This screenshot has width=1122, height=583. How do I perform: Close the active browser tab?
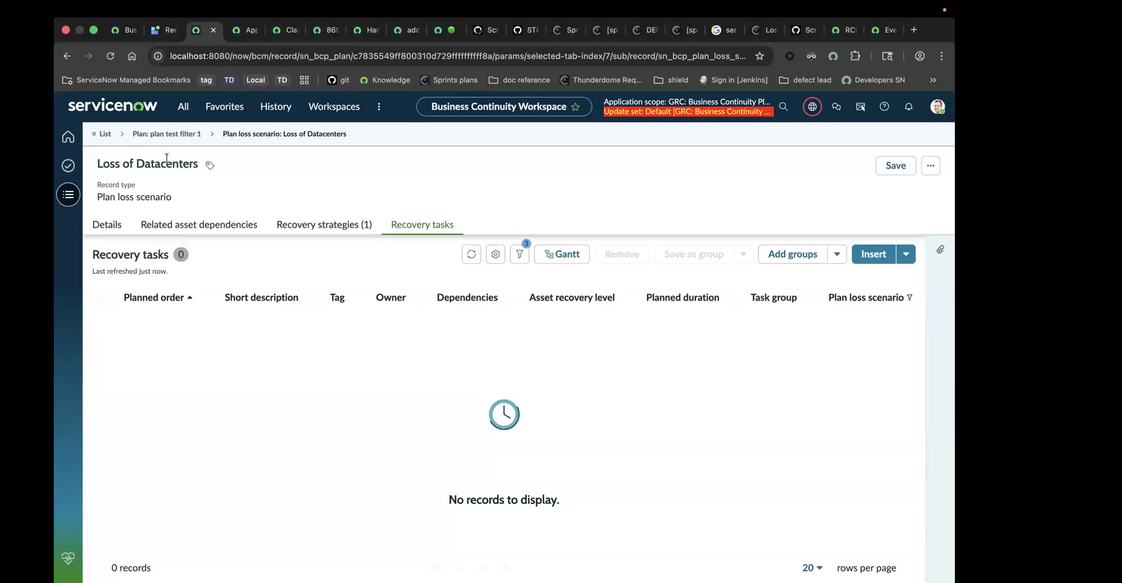tap(213, 30)
